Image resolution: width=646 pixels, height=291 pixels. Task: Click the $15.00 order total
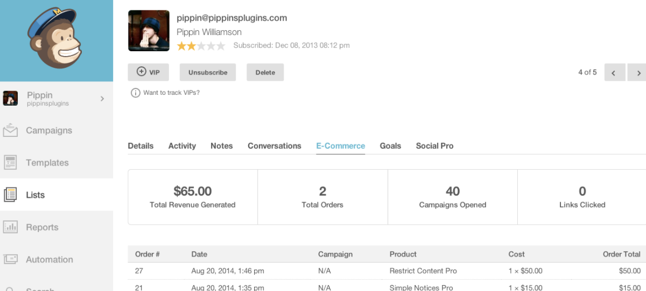tap(630, 288)
